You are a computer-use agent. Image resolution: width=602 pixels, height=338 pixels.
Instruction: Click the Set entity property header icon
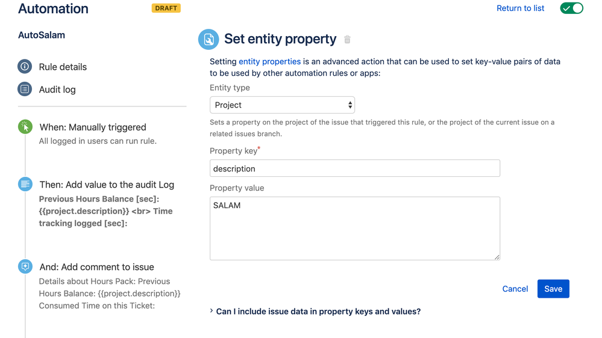pyautogui.click(x=209, y=39)
